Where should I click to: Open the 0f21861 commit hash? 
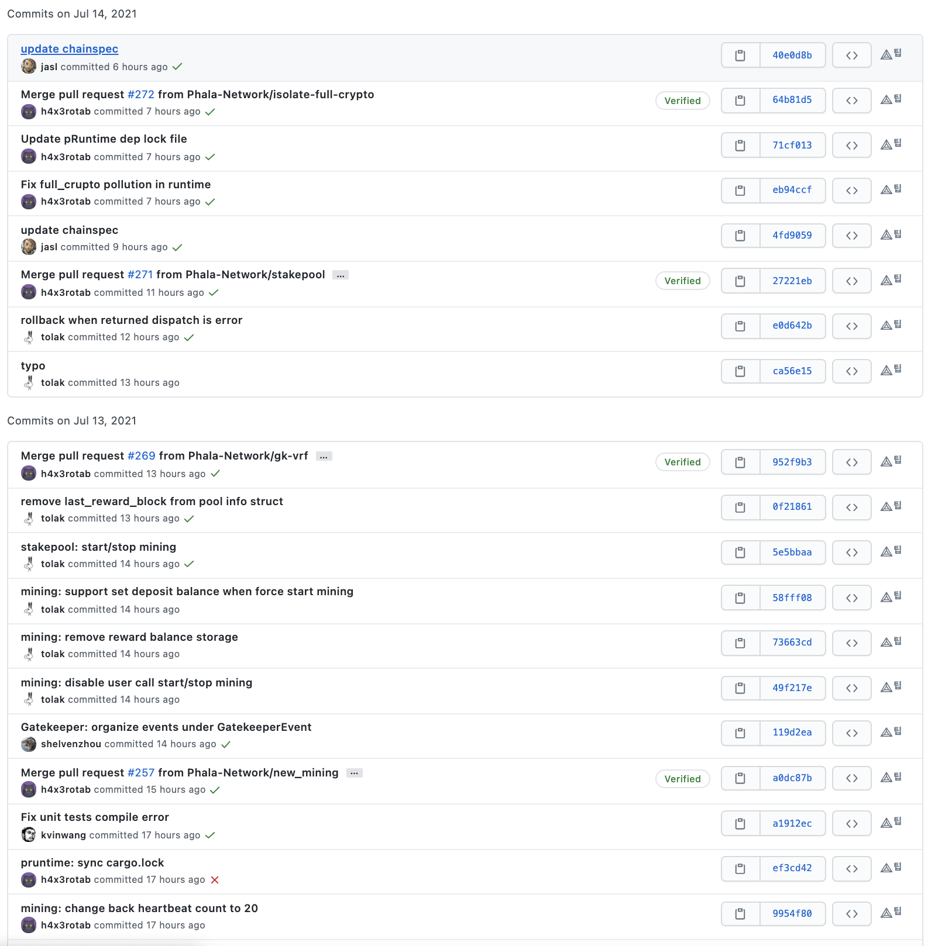[792, 507]
